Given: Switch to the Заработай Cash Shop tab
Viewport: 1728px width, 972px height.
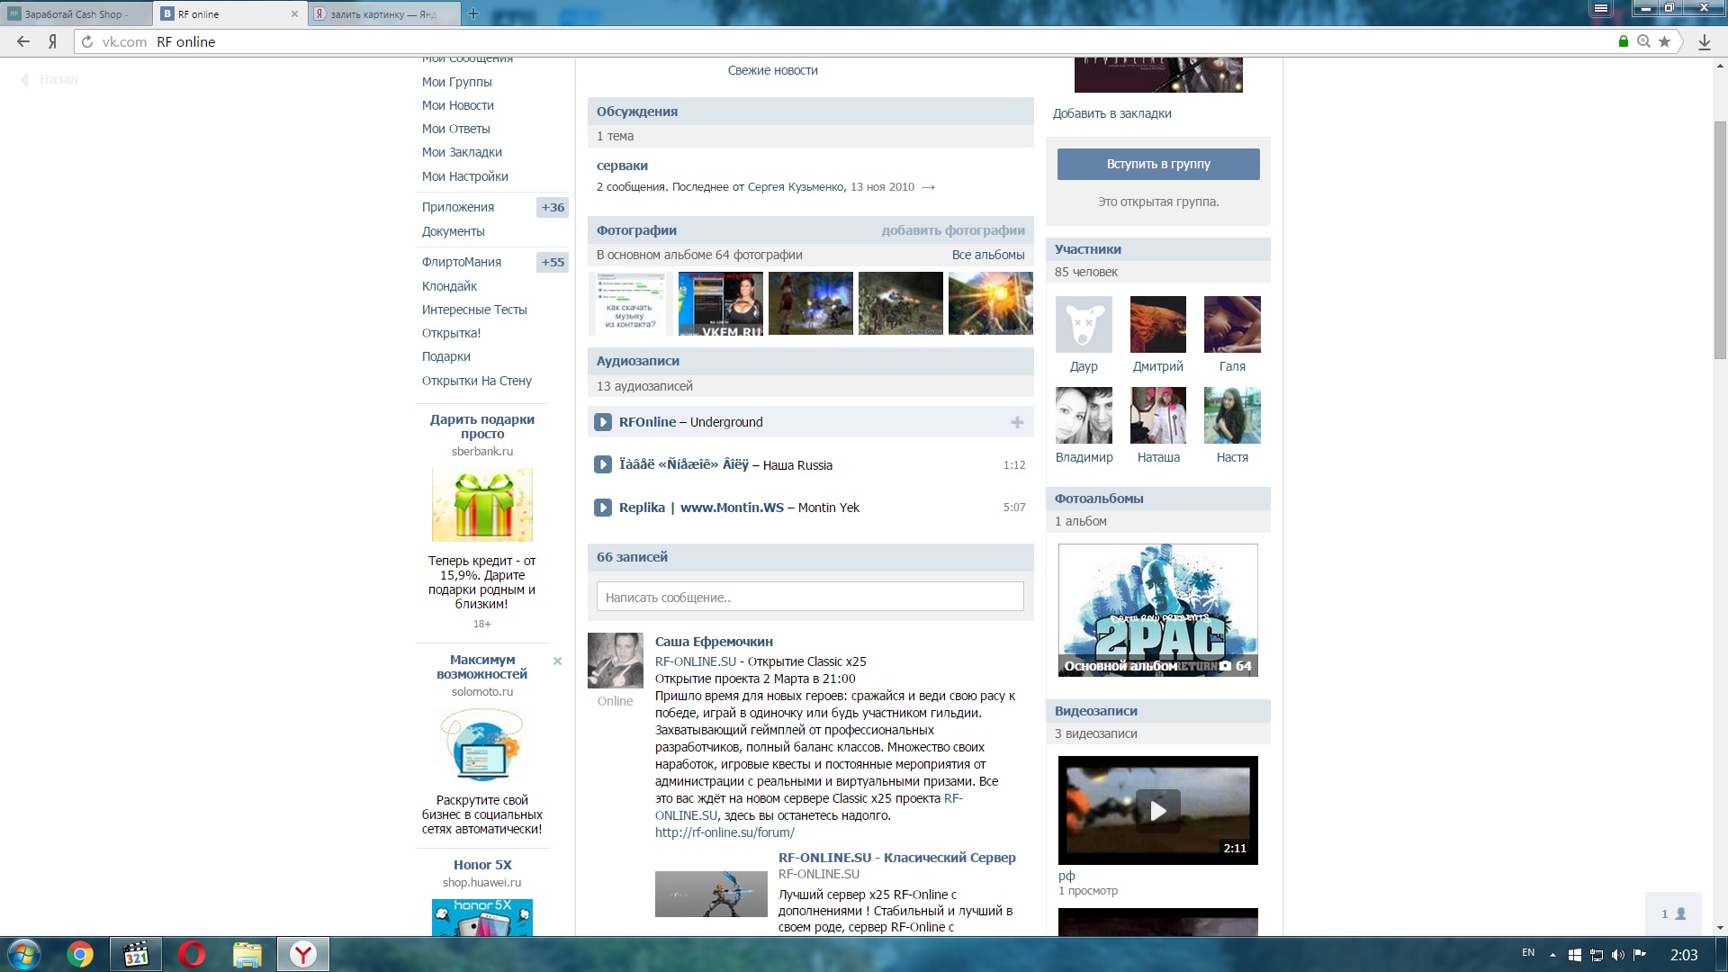Looking at the screenshot, I should tap(76, 13).
